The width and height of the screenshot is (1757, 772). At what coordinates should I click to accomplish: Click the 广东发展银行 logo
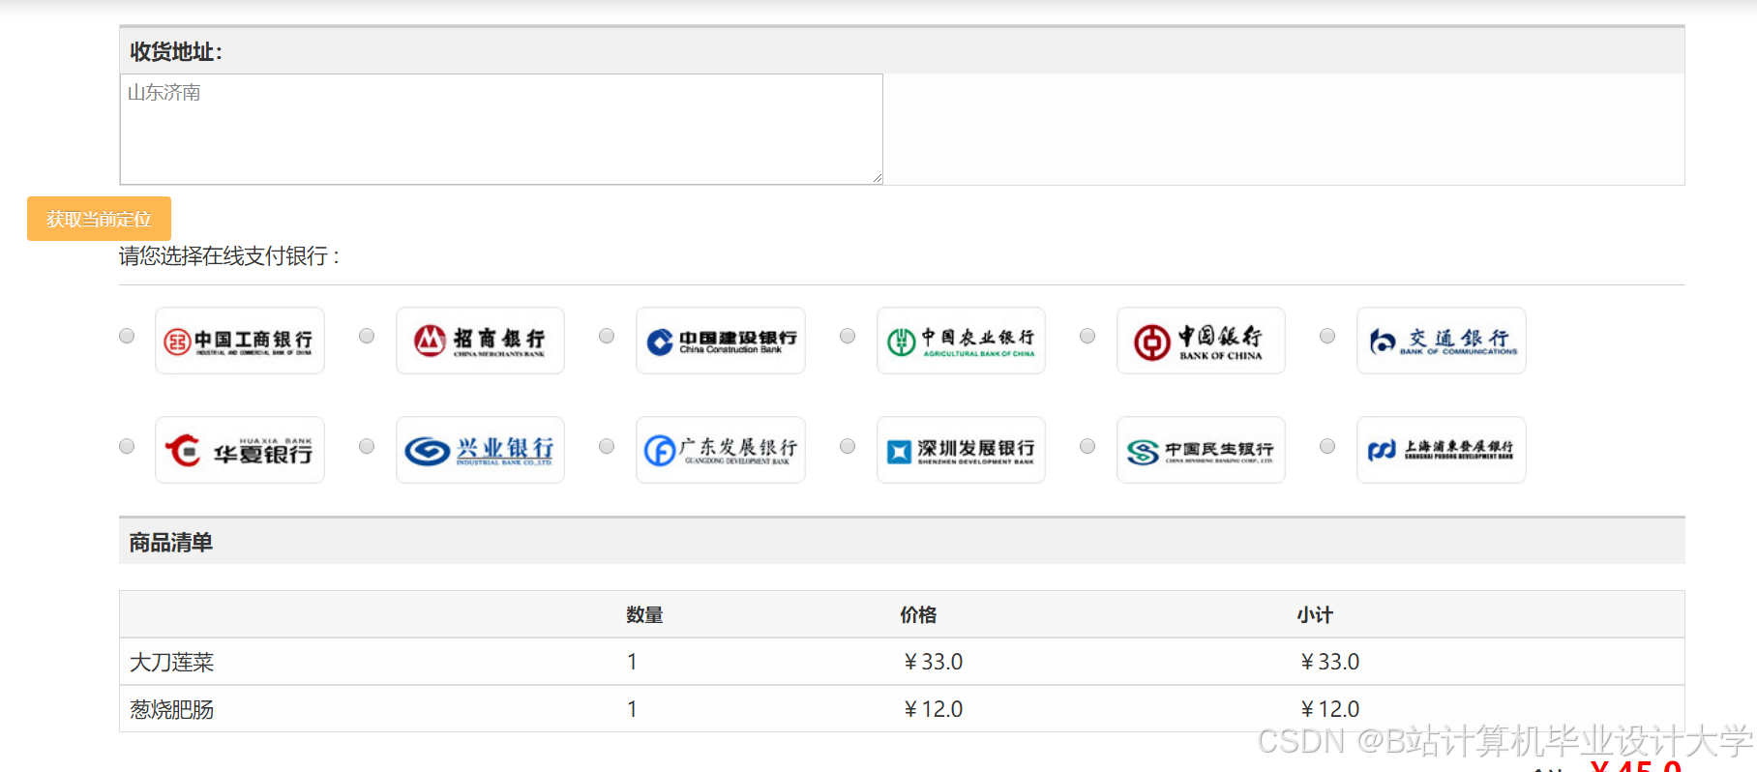[721, 450]
